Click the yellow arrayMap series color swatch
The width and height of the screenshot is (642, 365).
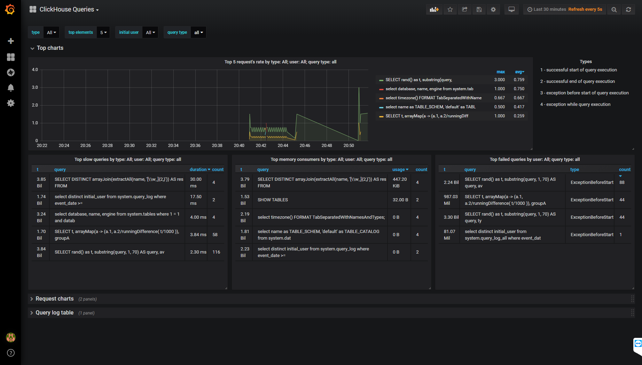coord(381,116)
